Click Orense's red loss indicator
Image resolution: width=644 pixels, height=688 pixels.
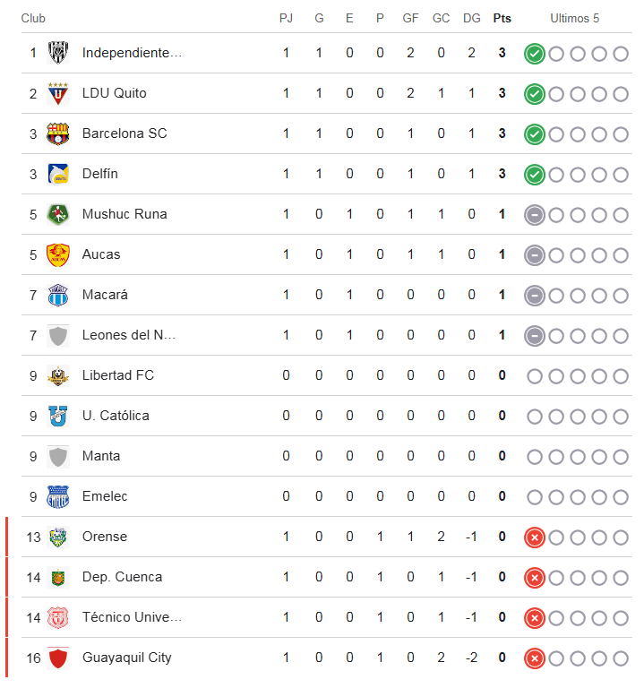(x=535, y=537)
